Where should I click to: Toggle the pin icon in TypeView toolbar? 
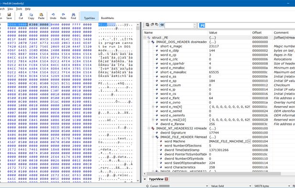point(162,25)
